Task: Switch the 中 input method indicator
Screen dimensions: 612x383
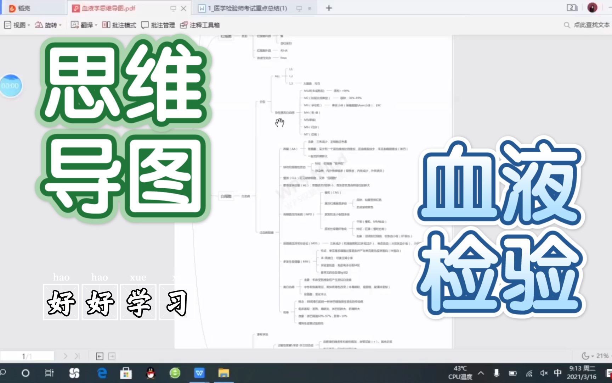Action: 558,373
